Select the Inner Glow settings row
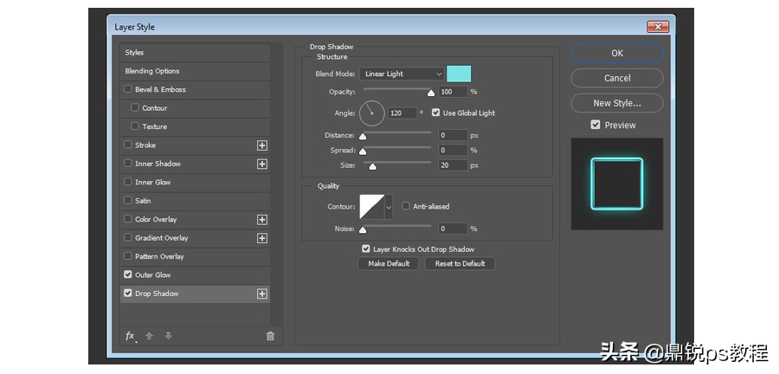Viewport: 779px width, 374px height. 195,183
